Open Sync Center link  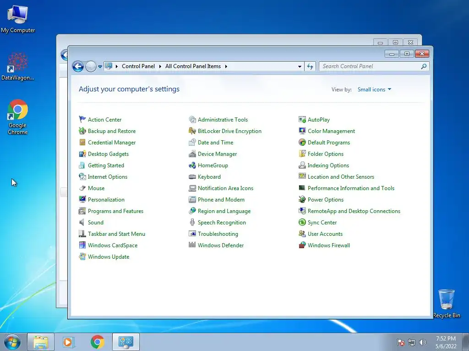click(322, 223)
